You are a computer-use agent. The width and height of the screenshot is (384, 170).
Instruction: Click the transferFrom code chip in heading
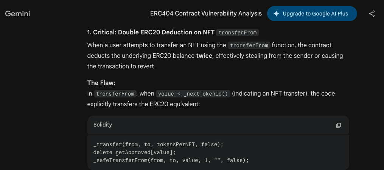238,32
